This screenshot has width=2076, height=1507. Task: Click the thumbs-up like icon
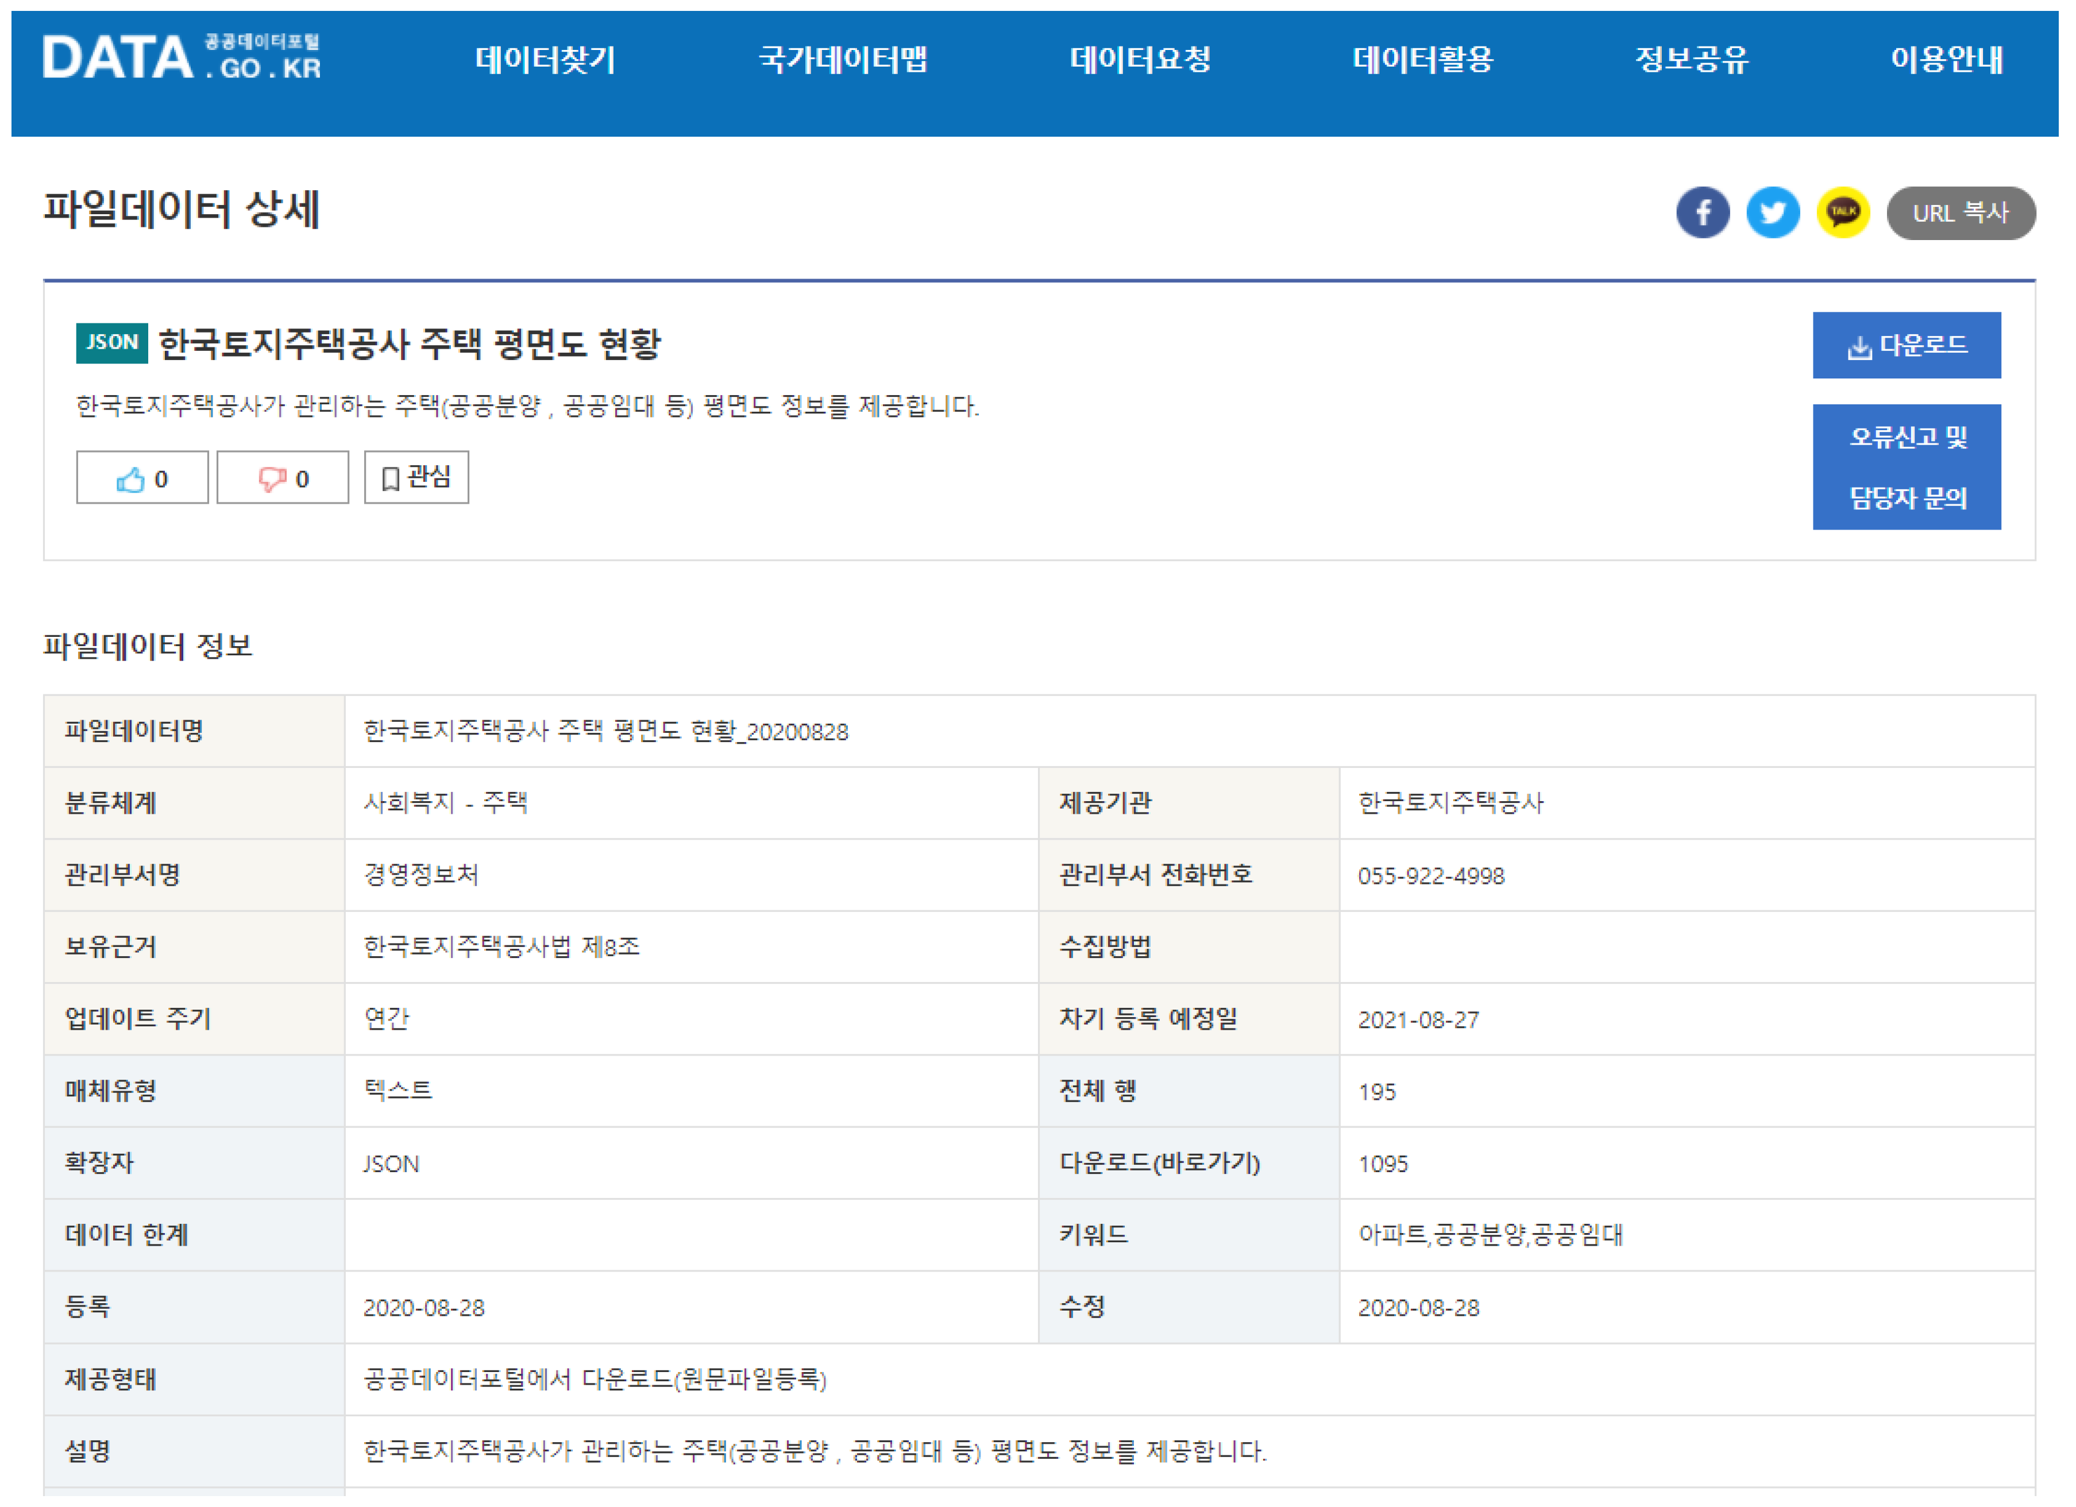click(131, 478)
